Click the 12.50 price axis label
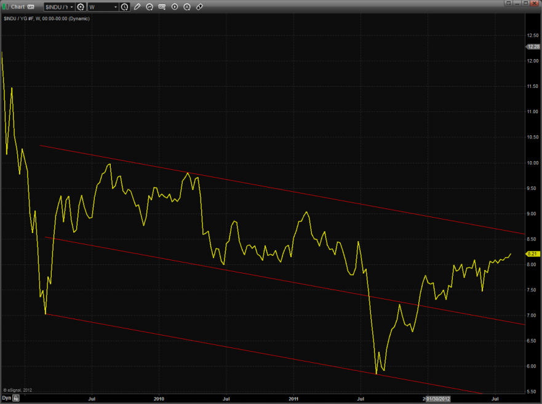The width and height of the screenshot is (542, 404). [x=532, y=35]
